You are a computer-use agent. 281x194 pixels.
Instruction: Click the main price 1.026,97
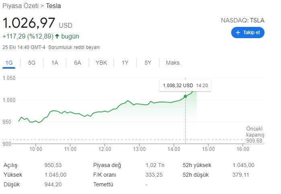coord(29,23)
